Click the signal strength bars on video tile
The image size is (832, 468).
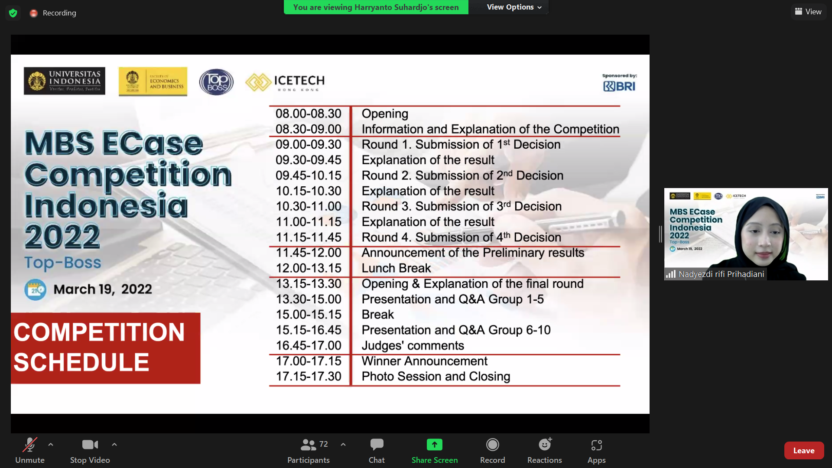671,274
